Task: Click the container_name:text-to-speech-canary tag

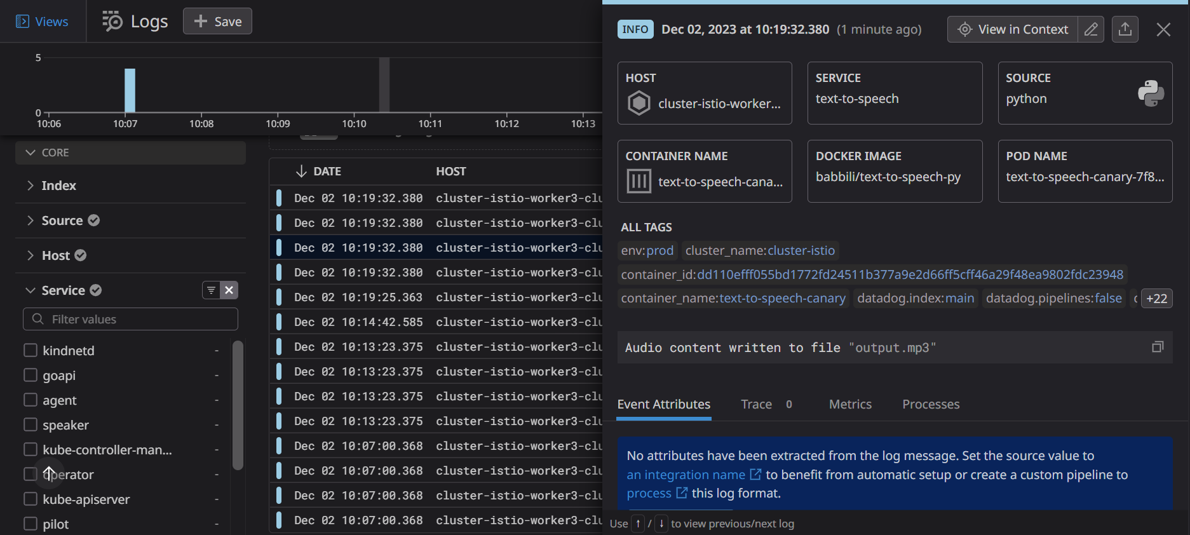Action: (x=733, y=298)
